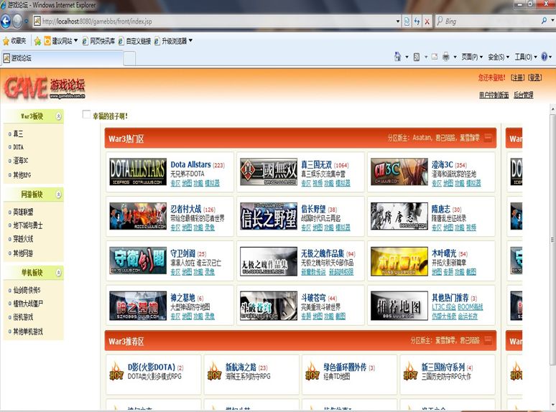
Task: Click the GAME 游戏论坛 logo
Action: 45,88
